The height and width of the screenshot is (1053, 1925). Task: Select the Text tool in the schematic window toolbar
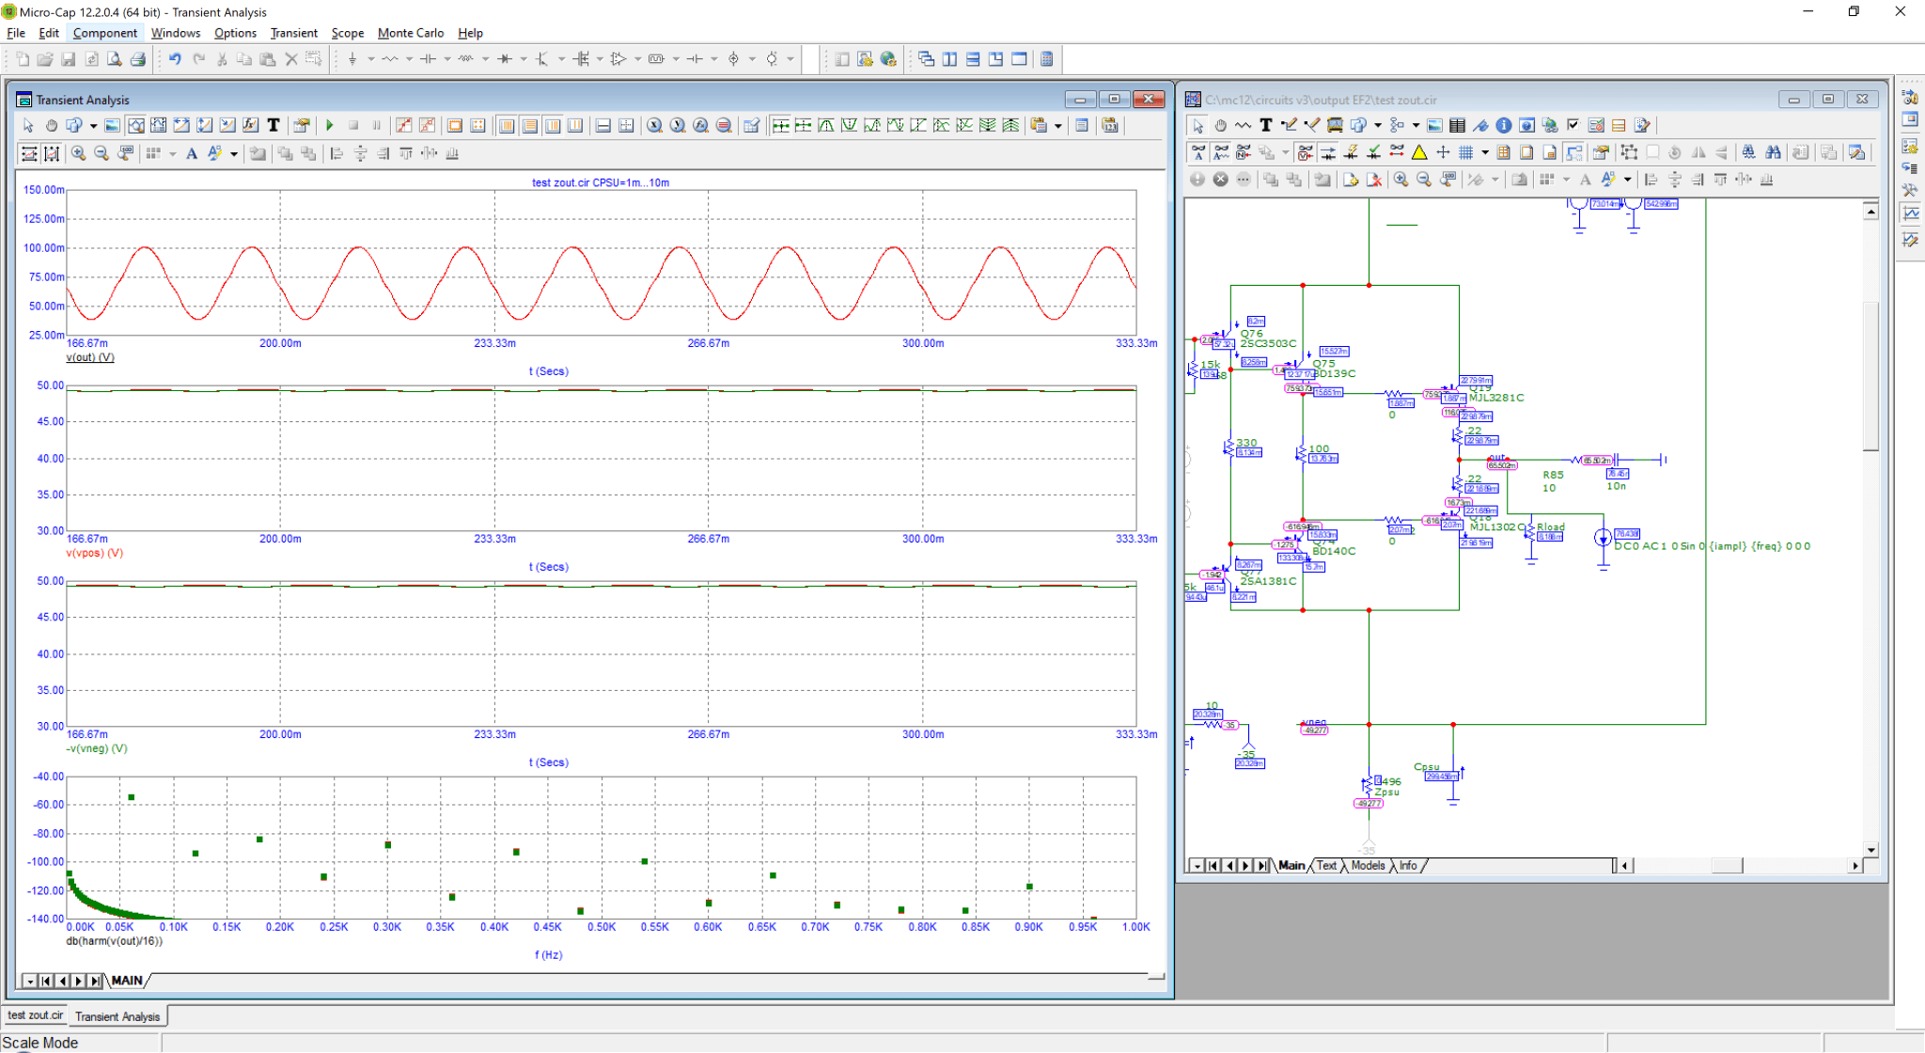pos(1265,125)
